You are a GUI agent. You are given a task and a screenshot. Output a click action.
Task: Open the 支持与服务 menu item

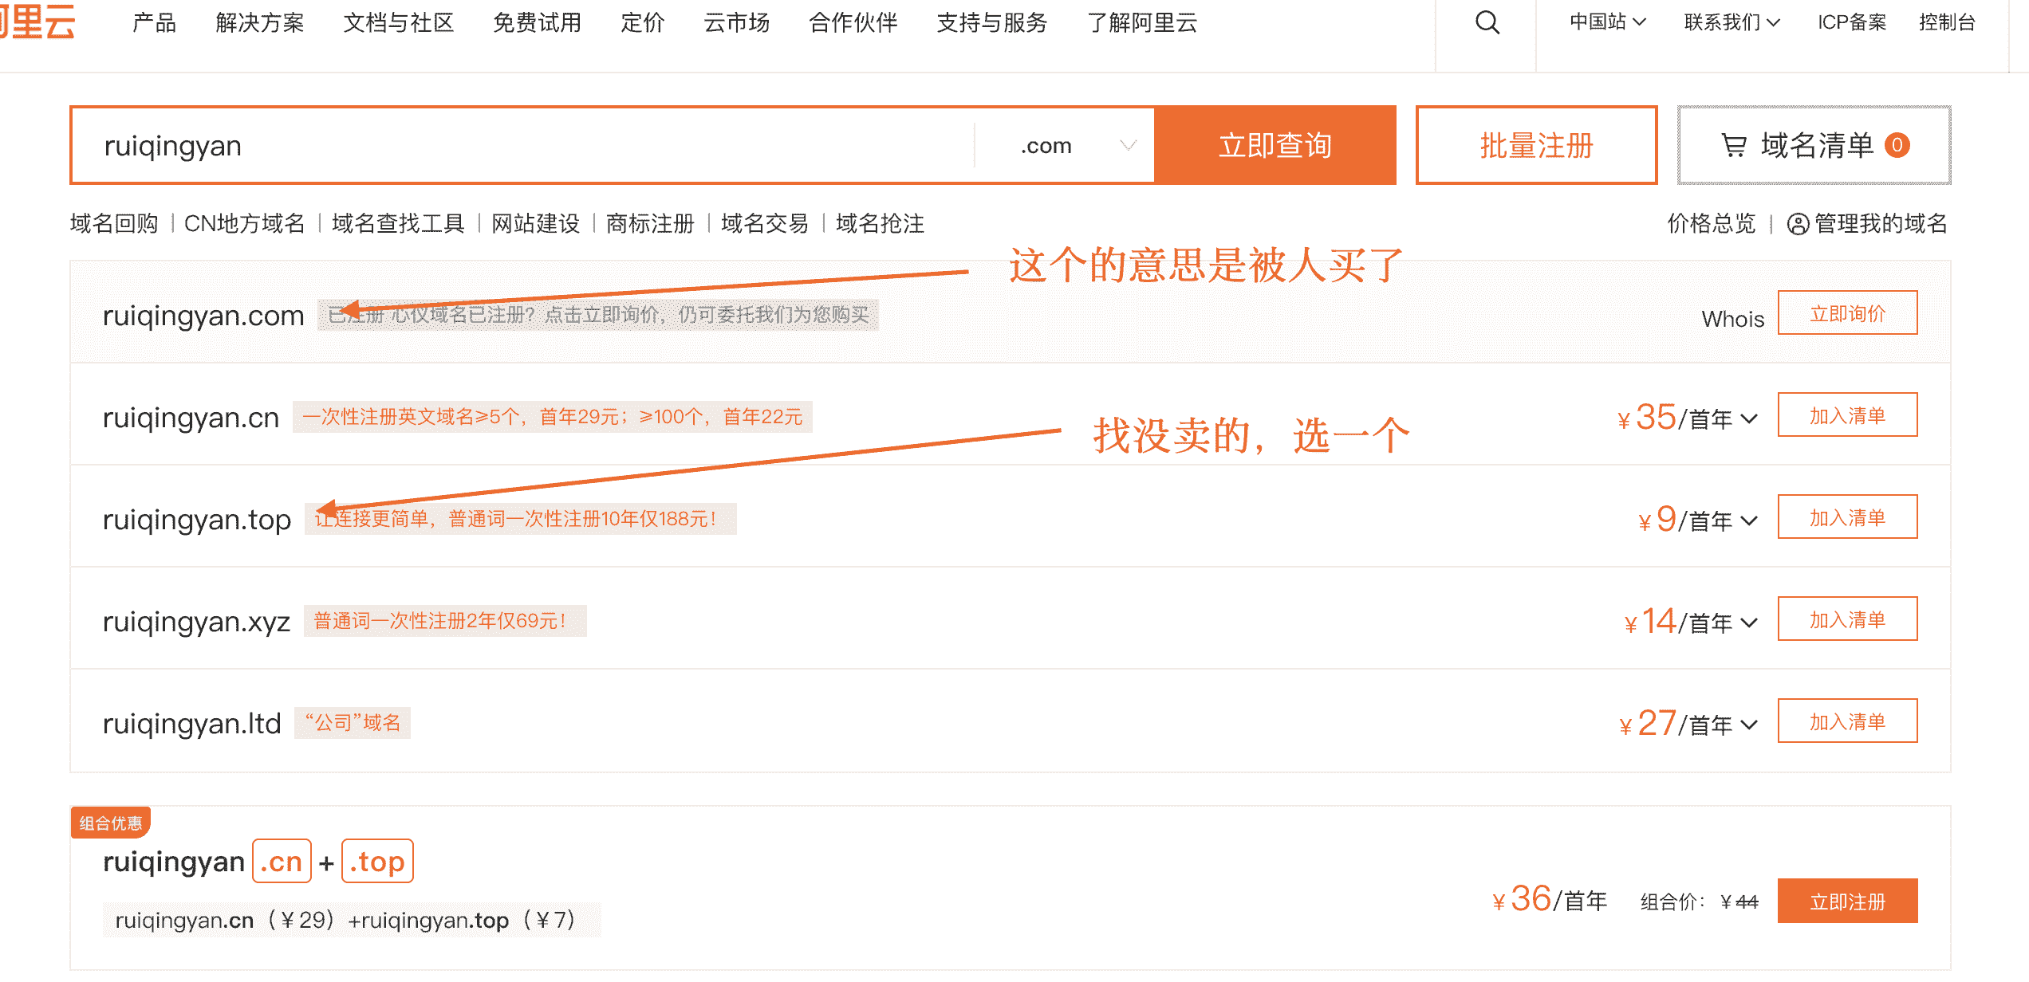point(992,22)
